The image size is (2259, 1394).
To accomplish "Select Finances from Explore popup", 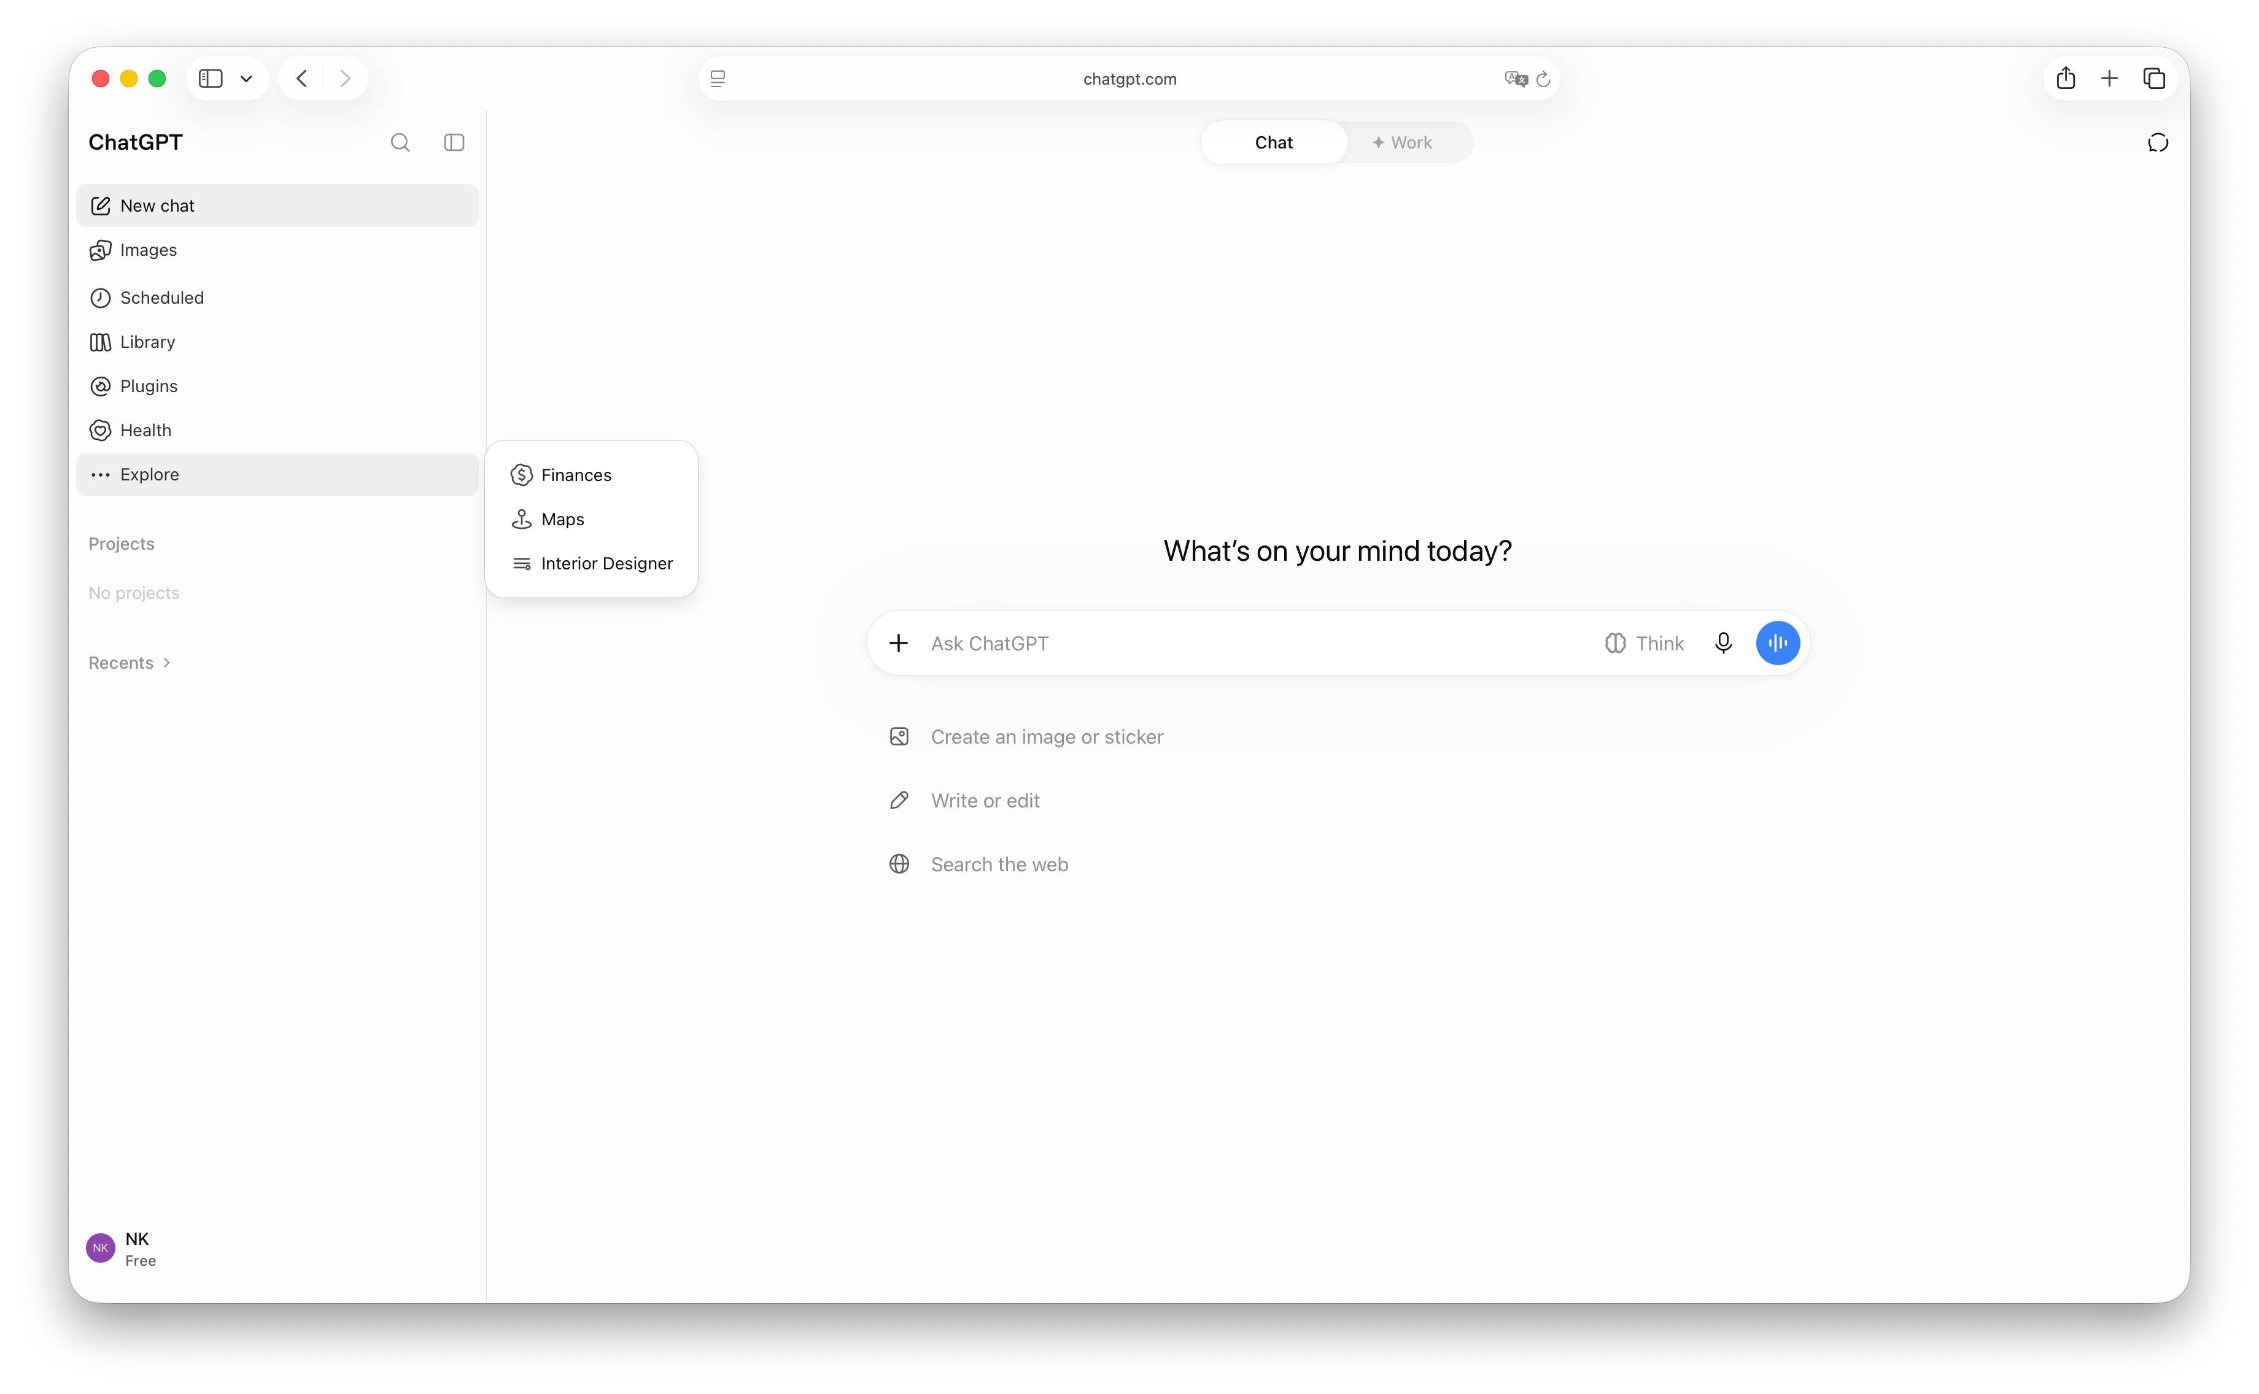I will (591, 475).
